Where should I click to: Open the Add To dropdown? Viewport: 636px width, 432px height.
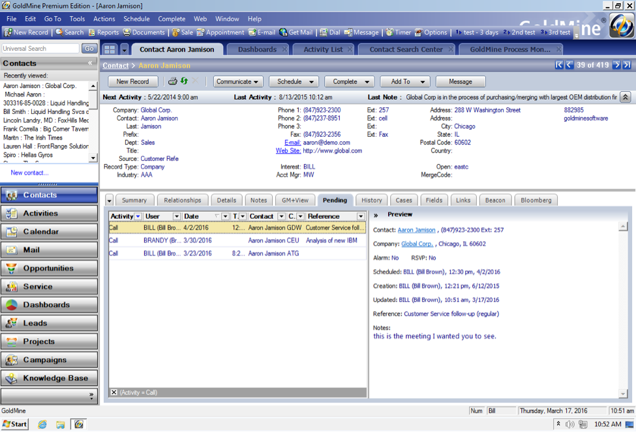405,81
